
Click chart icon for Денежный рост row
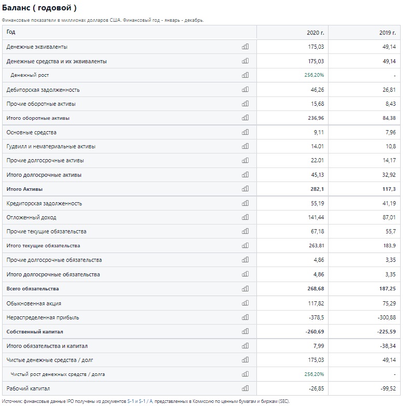click(245, 75)
